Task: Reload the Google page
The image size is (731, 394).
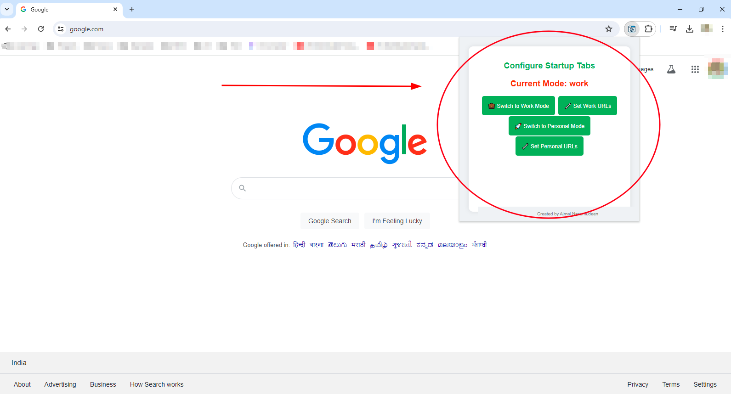Action: tap(41, 29)
